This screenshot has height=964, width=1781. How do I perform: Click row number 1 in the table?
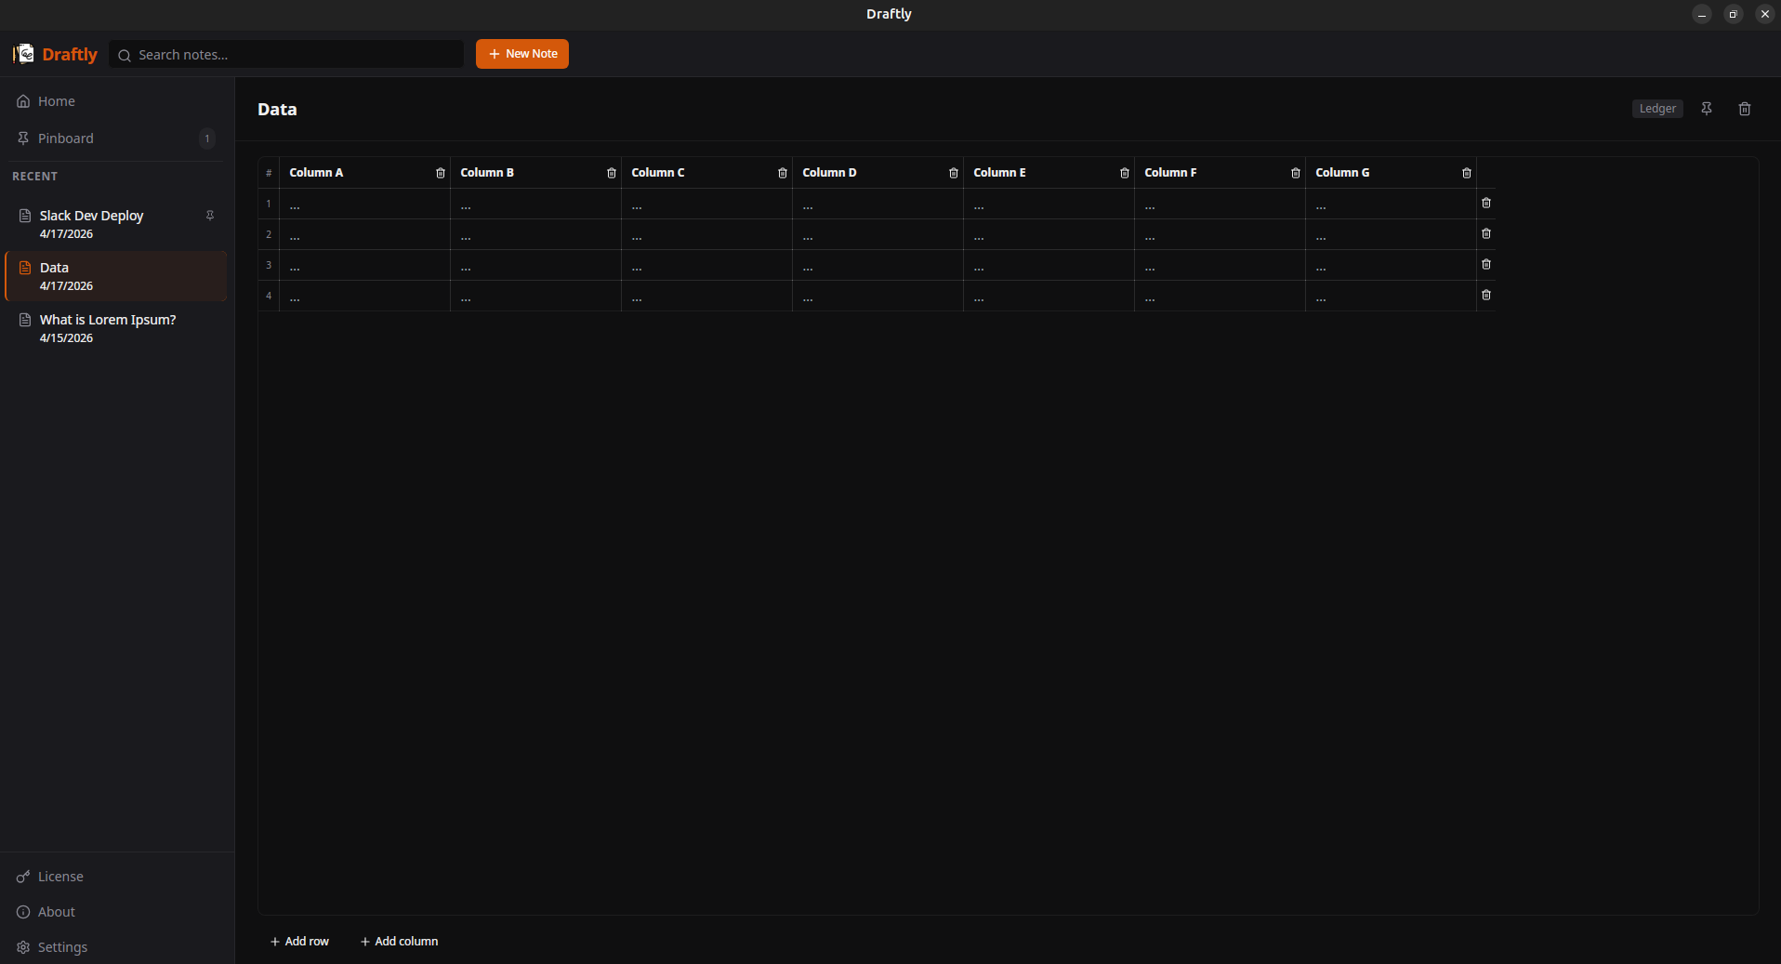[x=269, y=204]
